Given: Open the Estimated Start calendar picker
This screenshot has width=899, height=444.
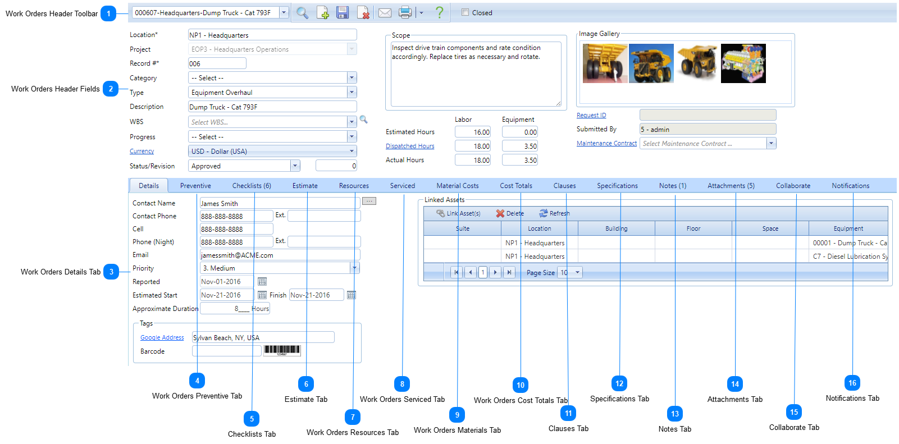Looking at the screenshot, I should point(262,295).
